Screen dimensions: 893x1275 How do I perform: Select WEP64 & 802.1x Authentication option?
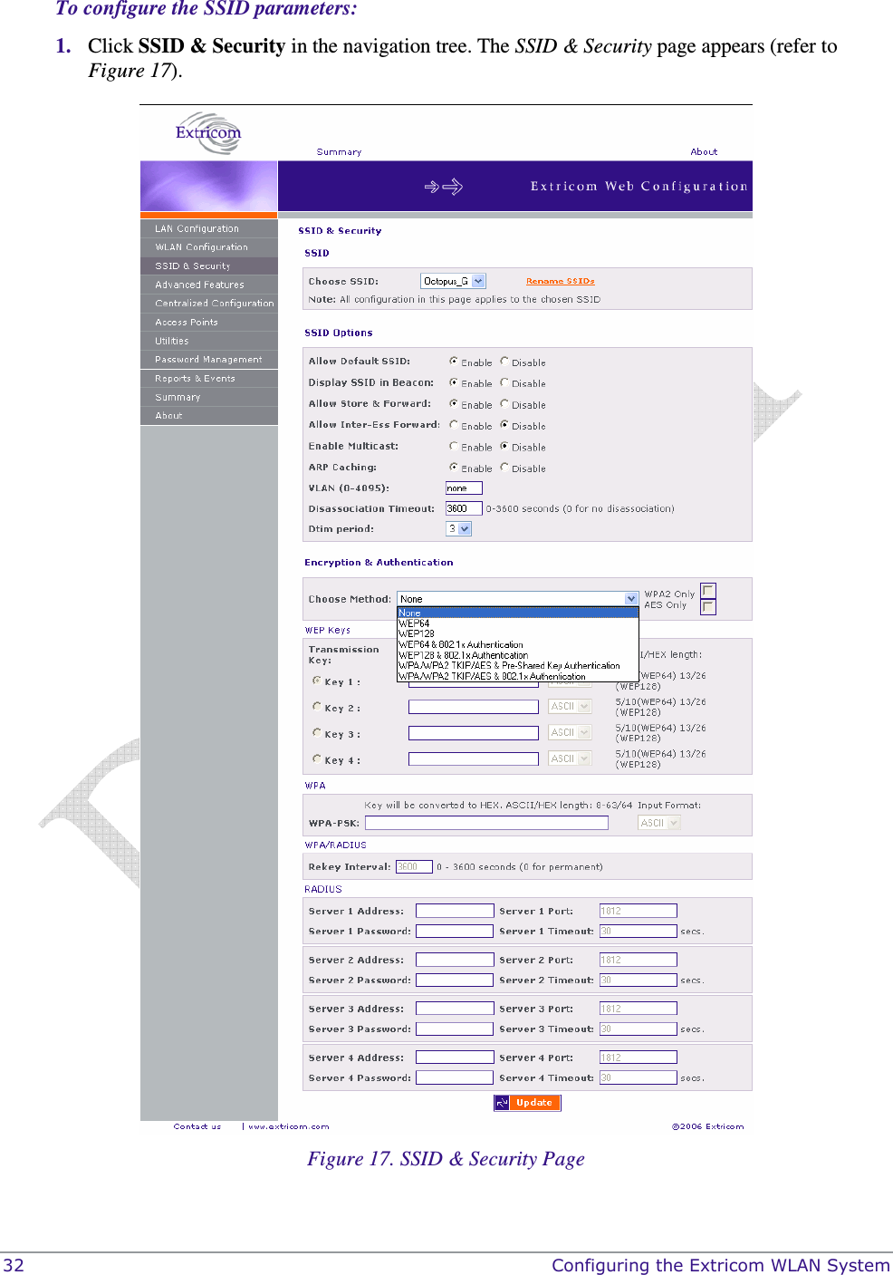pos(518,644)
